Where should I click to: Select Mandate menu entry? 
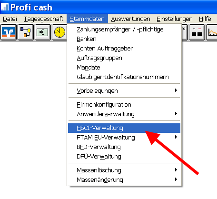click(124, 68)
